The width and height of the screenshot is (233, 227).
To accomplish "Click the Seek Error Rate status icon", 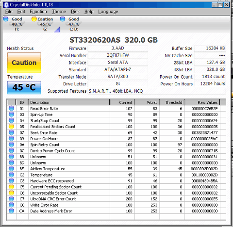I will pos(11,132).
